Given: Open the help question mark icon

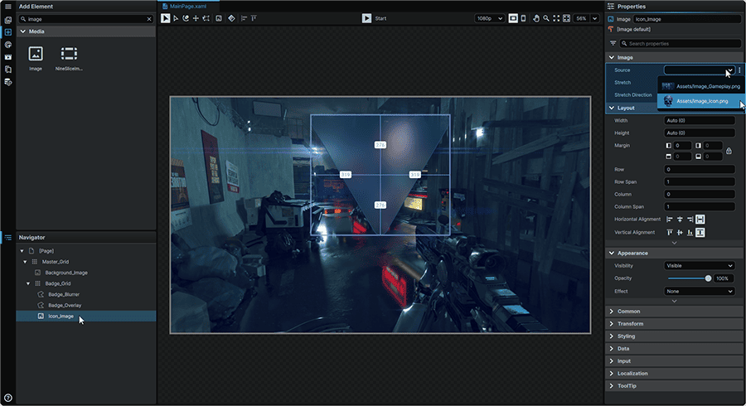Looking at the screenshot, I should pyautogui.click(x=8, y=398).
